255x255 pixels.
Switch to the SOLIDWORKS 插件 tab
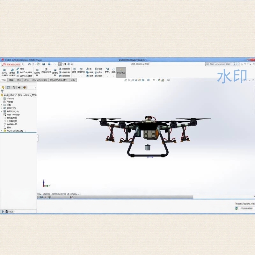coord(59,80)
